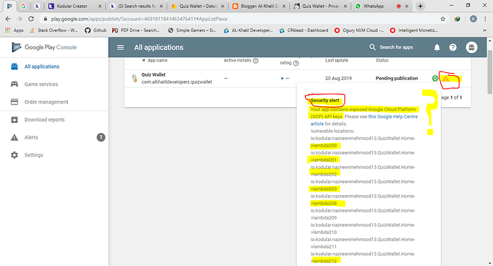Expand the bookmarks overflow chevron
Image resolution: width=493 pixels, height=266 pixels.
[484, 31]
